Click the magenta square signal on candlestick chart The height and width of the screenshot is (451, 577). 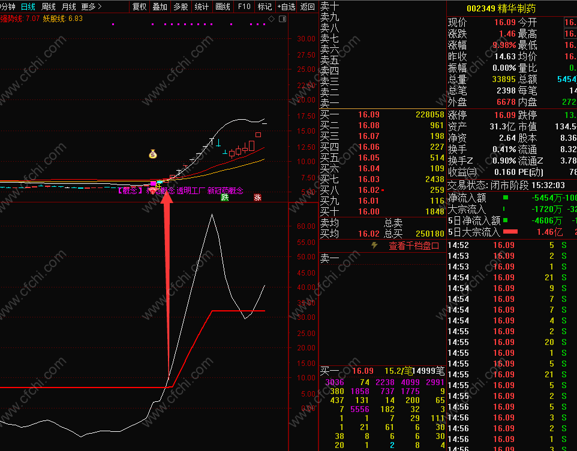(153, 183)
